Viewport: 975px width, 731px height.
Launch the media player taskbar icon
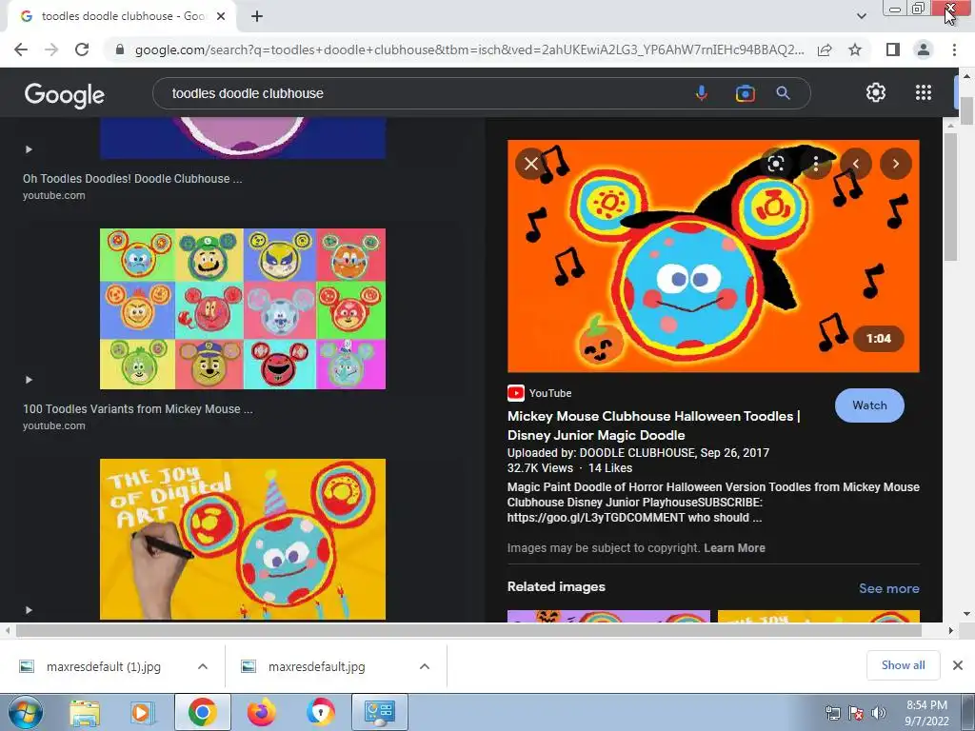142,712
